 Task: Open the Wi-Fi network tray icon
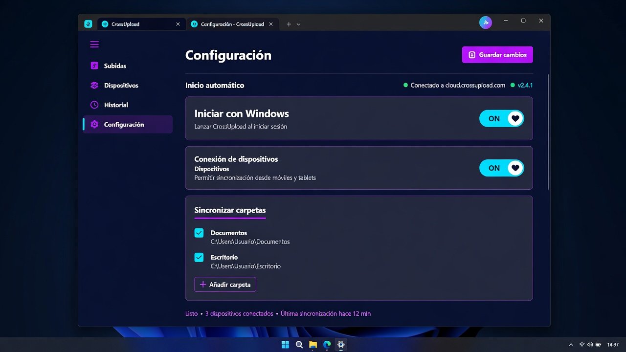(582, 345)
